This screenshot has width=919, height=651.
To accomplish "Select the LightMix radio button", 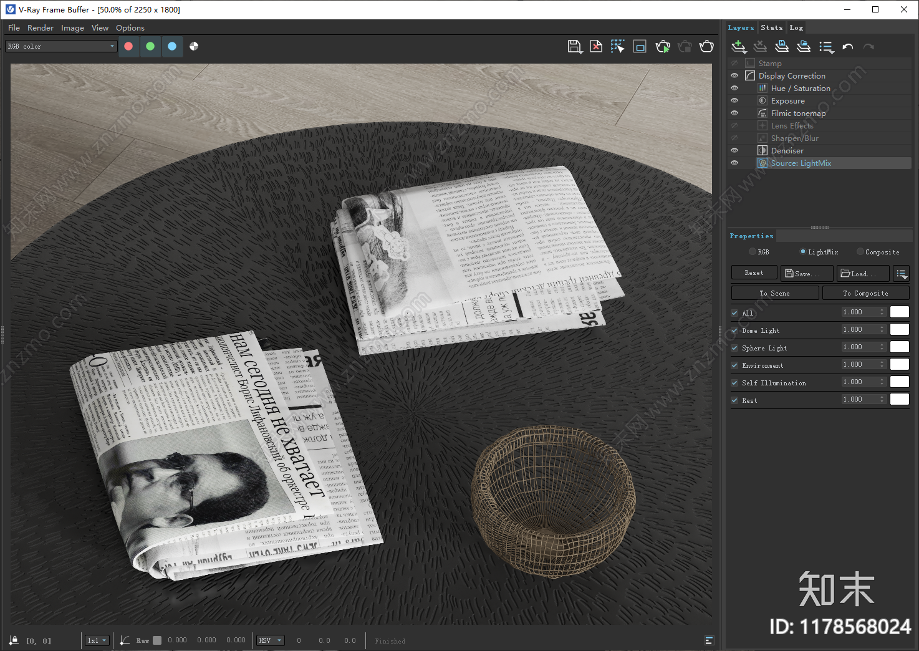I will 803,251.
